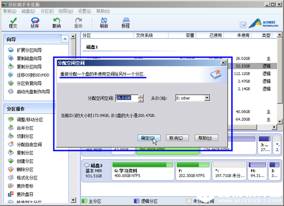Click the 放弃 (Discard) toolbar icon
This screenshot has width=284, height=206.
tap(35, 22)
